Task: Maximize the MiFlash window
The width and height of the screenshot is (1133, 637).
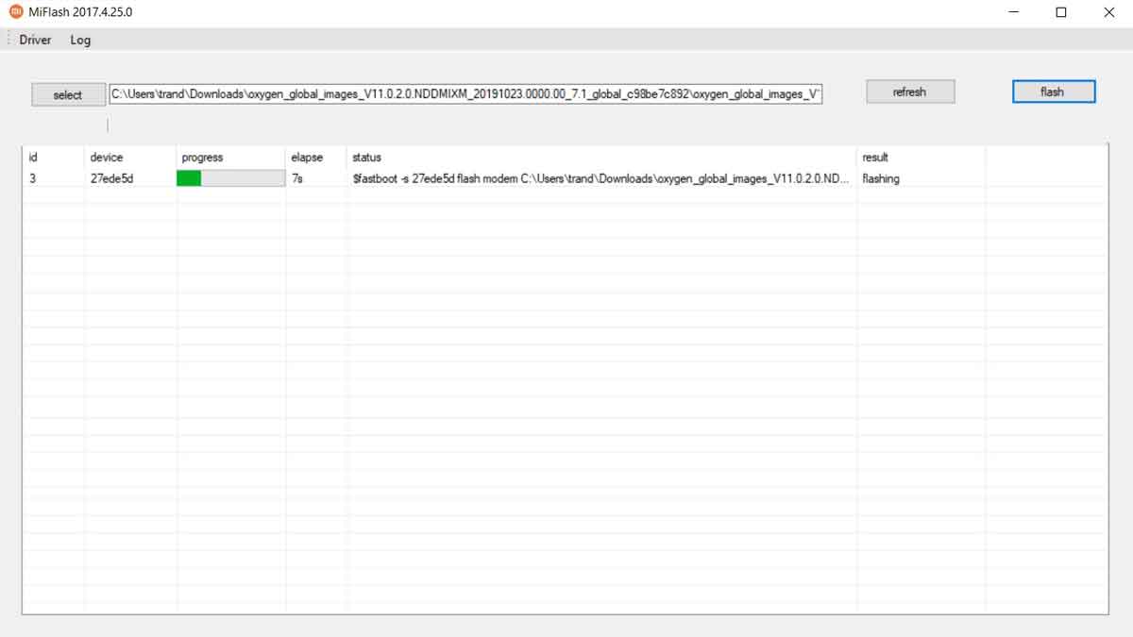Action: click(1061, 12)
